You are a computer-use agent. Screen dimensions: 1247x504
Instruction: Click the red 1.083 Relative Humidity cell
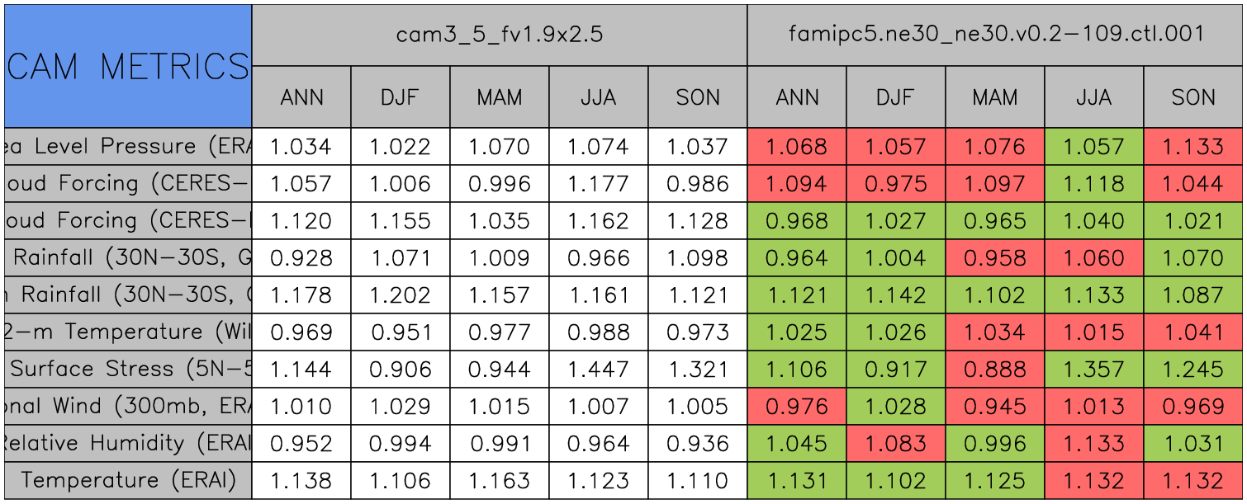(x=895, y=443)
